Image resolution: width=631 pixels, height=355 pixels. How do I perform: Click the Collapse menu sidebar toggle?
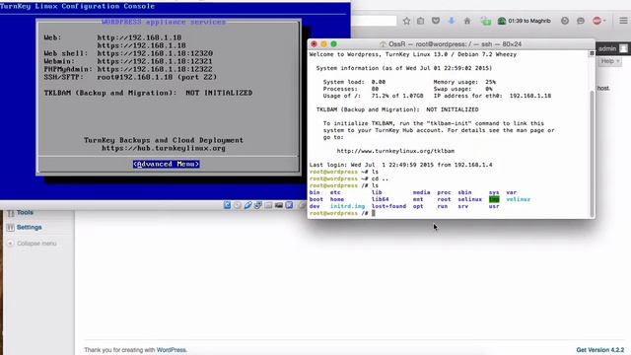tap(33, 244)
